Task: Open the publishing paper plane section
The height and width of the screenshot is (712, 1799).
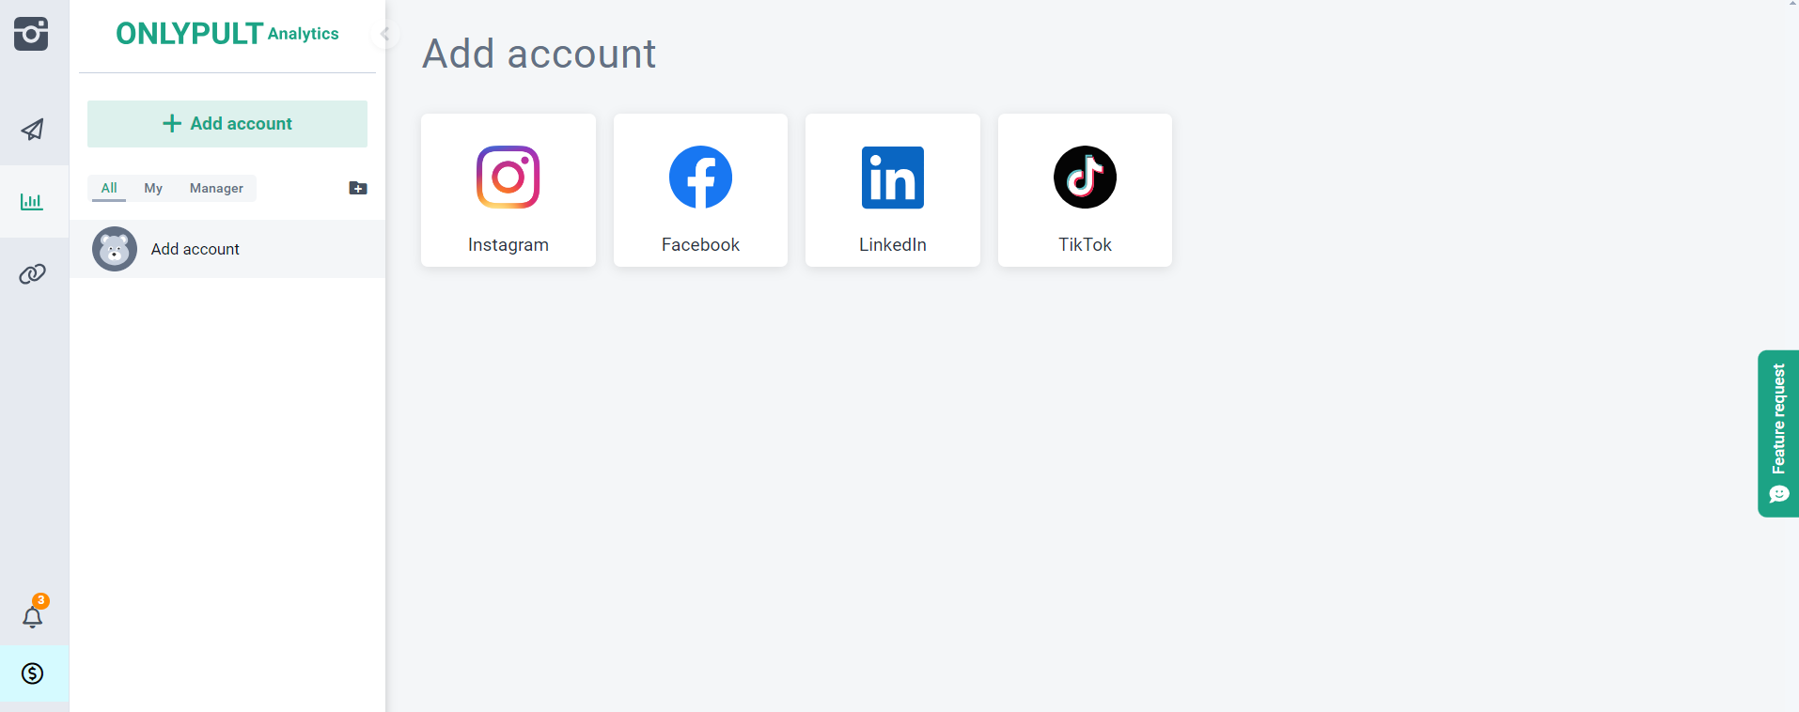Action: [32, 130]
